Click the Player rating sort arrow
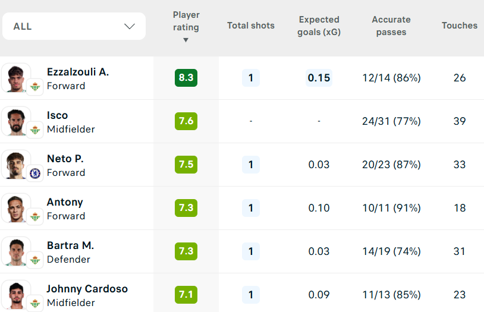 [186, 40]
